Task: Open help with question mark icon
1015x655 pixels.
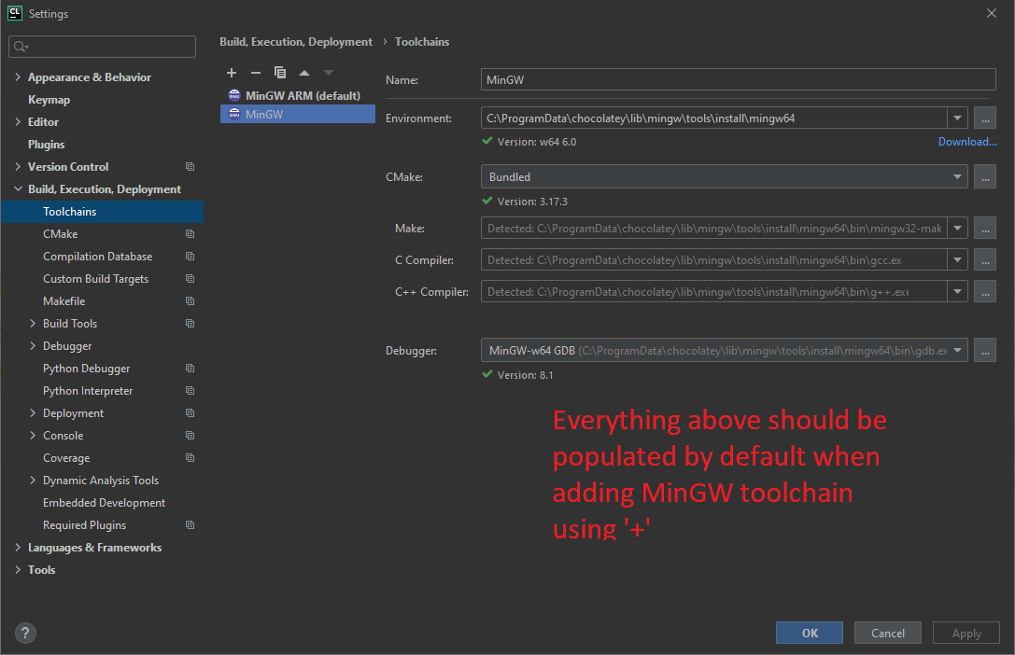Action: click(x=25, y=633)
